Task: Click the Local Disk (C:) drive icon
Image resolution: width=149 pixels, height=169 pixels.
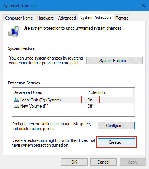Action: (16, 100)
